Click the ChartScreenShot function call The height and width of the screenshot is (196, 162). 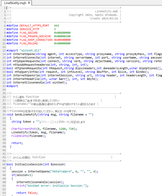24,129
